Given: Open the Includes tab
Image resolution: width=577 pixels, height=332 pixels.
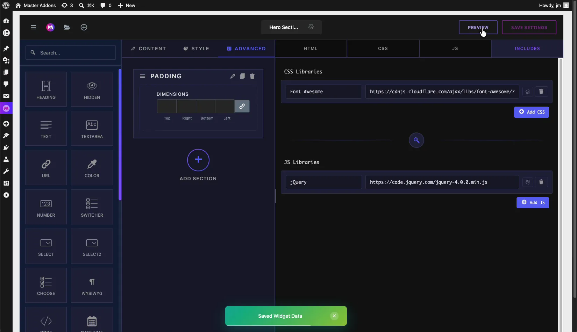Looking at the screenshot, I should (x=527, y=49).
